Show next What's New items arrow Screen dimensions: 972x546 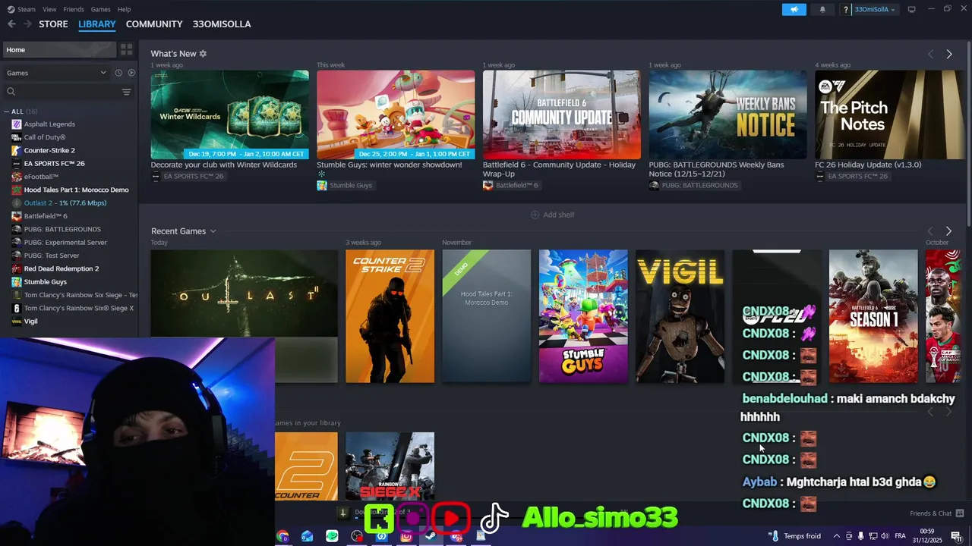[949, 54]
